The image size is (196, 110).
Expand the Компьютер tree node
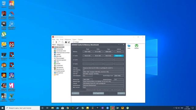(53, 49)
